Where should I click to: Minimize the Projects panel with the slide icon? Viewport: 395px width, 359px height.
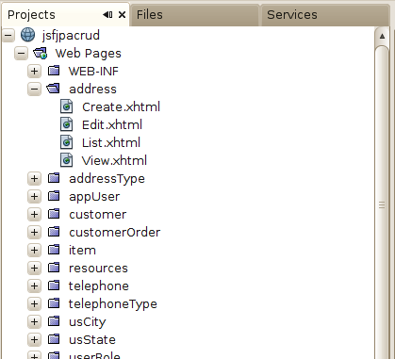pyautogui.click(x=107, y=15)
